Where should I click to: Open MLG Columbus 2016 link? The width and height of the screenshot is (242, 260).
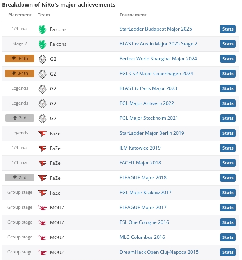click(142, 237)
